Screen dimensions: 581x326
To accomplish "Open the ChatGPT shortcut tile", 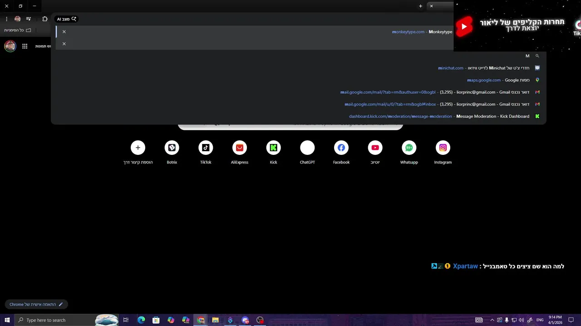I will 307,153.
